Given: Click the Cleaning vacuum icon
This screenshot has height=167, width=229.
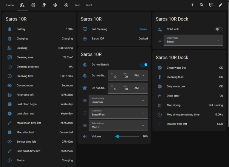Looking at the screenshot, I should click(10, 48).
